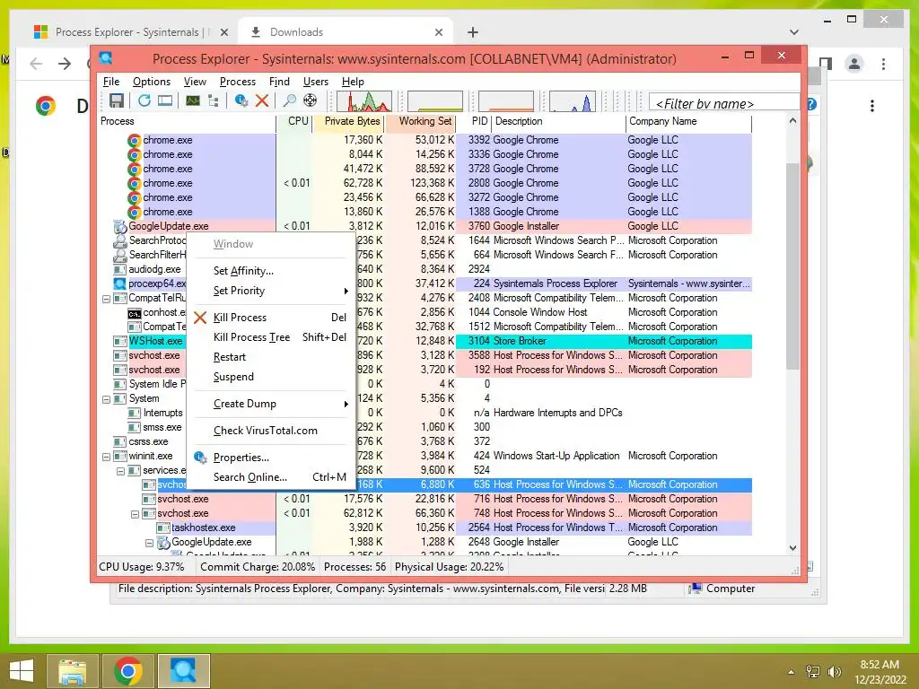This screenshot has width=919, height=689.
Task: Collapse the wininit.exe tree node
Action: pos(106,457)
